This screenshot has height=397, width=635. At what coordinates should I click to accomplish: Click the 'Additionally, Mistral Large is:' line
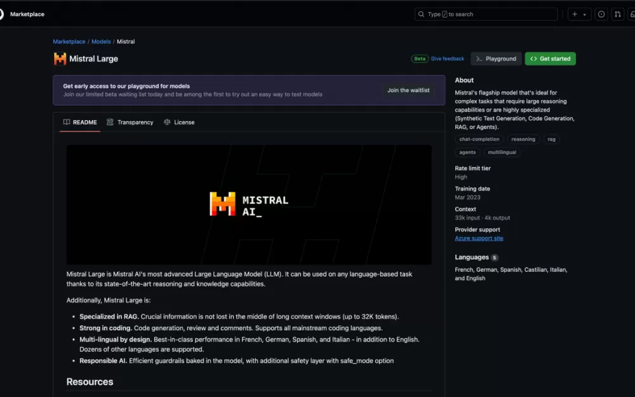click(x=109, y=300)
